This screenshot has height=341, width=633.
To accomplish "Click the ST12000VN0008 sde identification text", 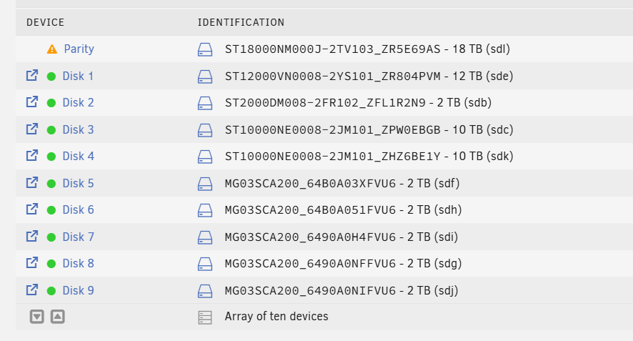I will coord(369,76).
